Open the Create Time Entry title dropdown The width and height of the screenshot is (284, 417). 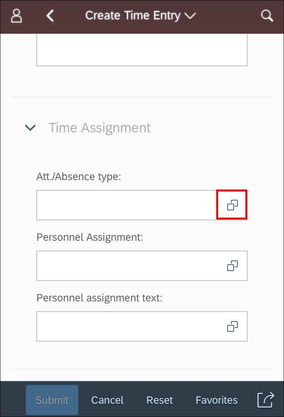[190, 16]
